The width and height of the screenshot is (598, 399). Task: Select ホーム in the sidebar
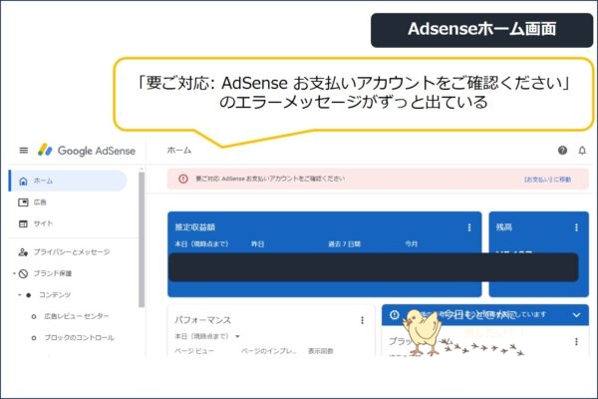pos(68,181)
